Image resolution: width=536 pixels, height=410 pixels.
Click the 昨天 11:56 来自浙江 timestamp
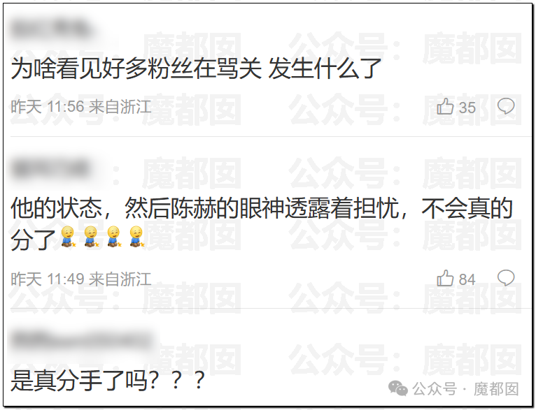click(81, 107)
